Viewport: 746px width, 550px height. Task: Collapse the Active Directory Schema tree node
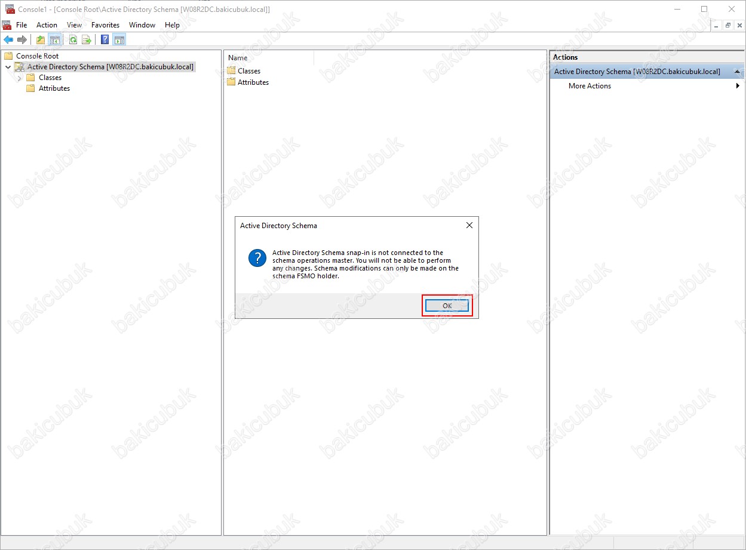point(8,67)
